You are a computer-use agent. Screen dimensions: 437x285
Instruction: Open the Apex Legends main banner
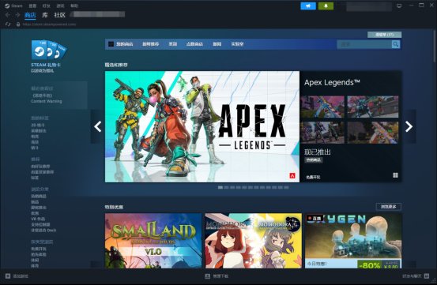[202, 126]
